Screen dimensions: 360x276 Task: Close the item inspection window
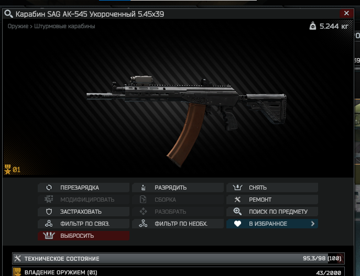pyautogui.click(x=346, y=14)
